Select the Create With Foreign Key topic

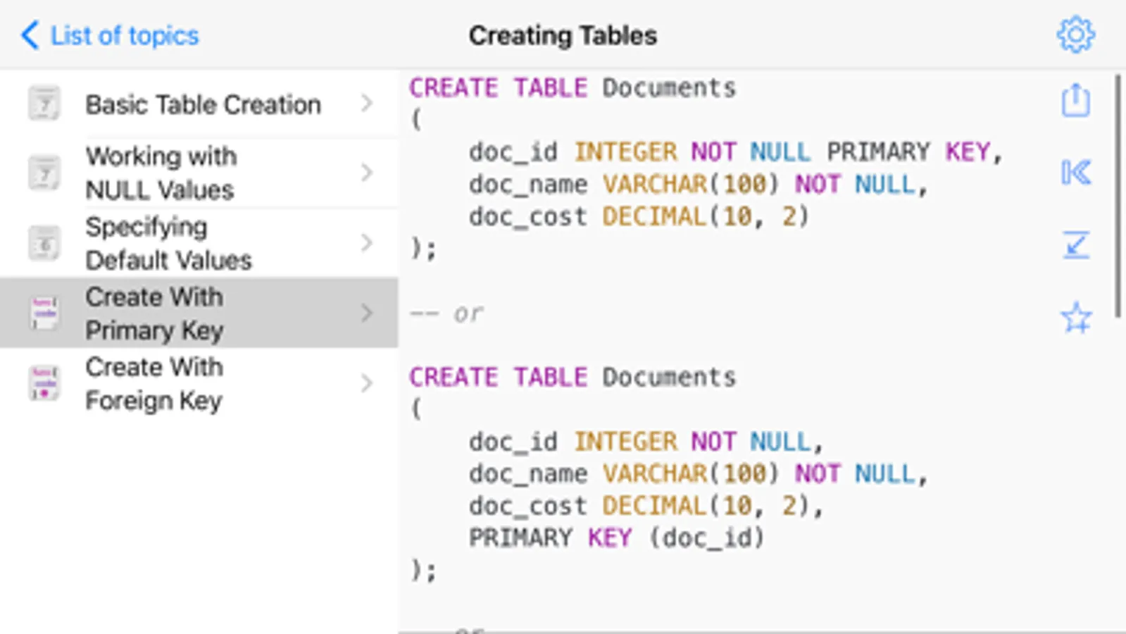coord(154,384)
